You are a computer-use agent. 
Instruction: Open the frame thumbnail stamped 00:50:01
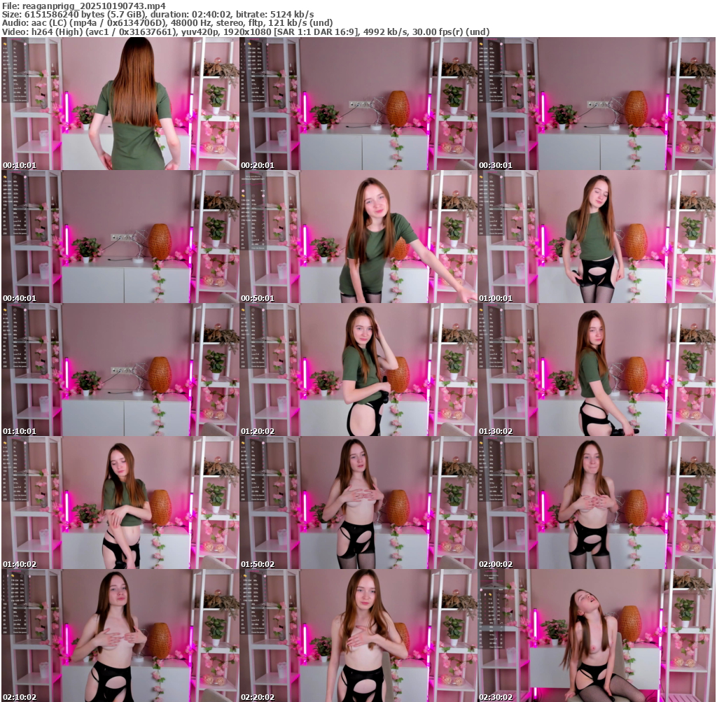tap(358, 237)
